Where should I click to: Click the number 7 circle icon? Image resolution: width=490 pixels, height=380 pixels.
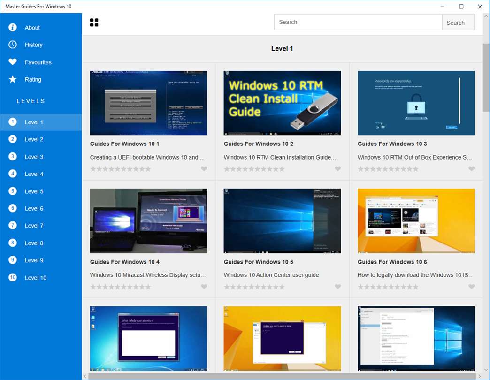[13, 226]
